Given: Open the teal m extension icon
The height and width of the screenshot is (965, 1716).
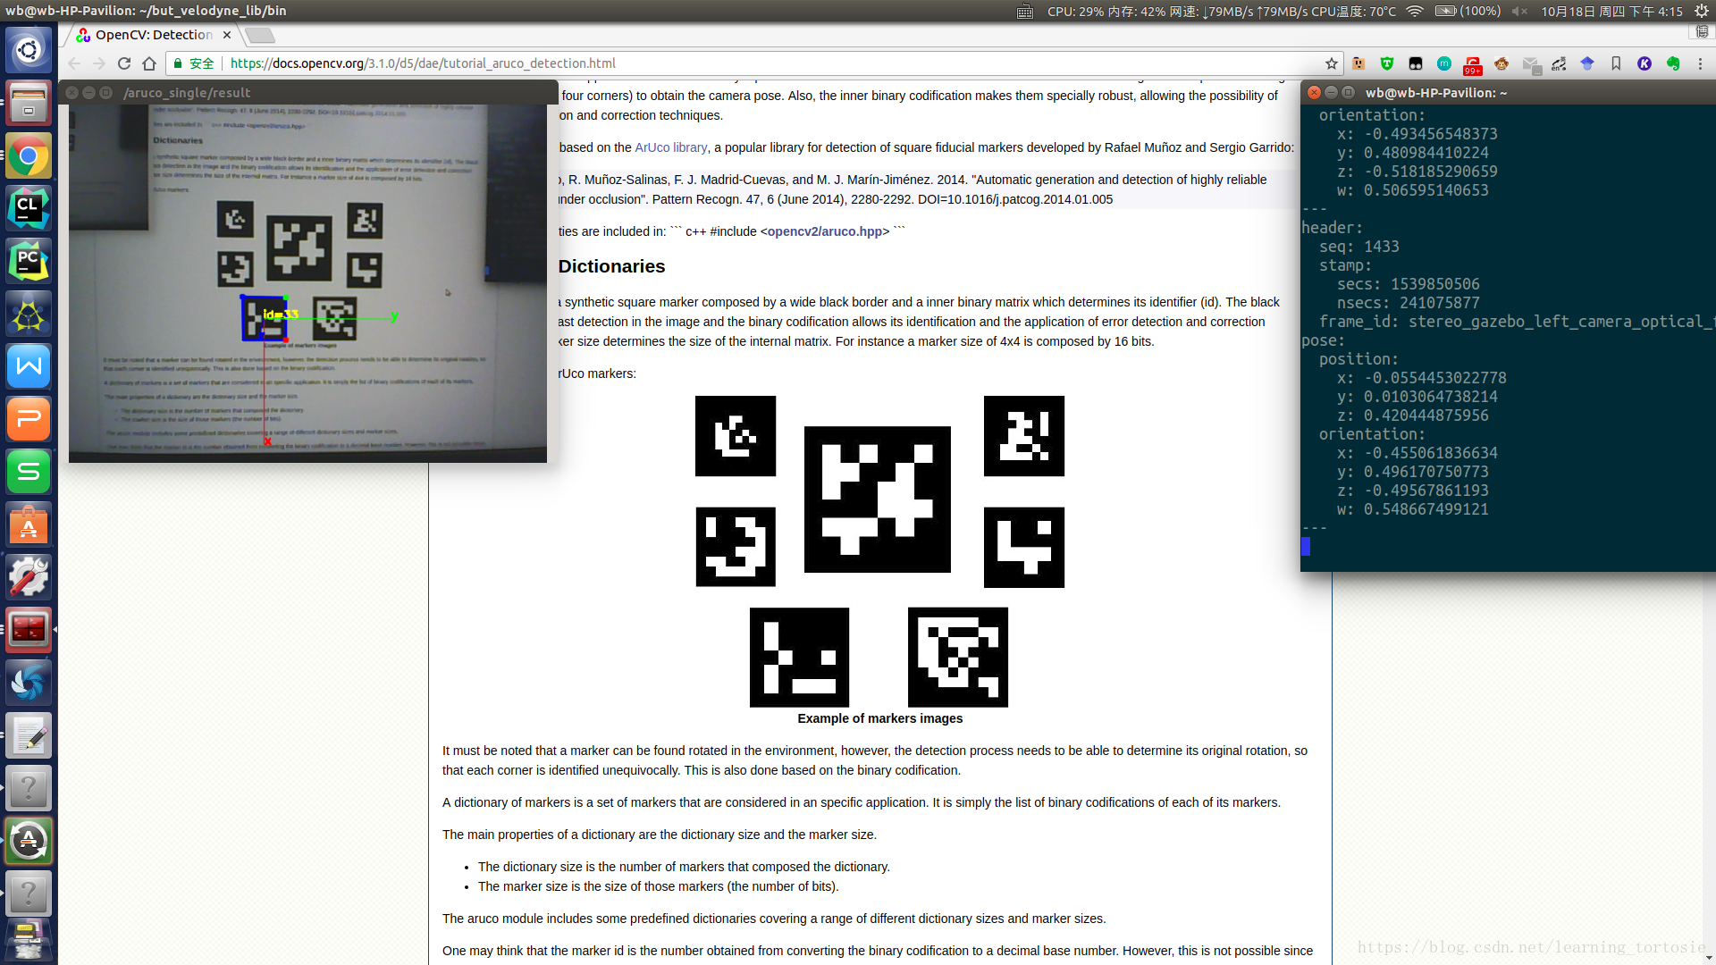Looking at the screenshot, I should pos(1444,63).
